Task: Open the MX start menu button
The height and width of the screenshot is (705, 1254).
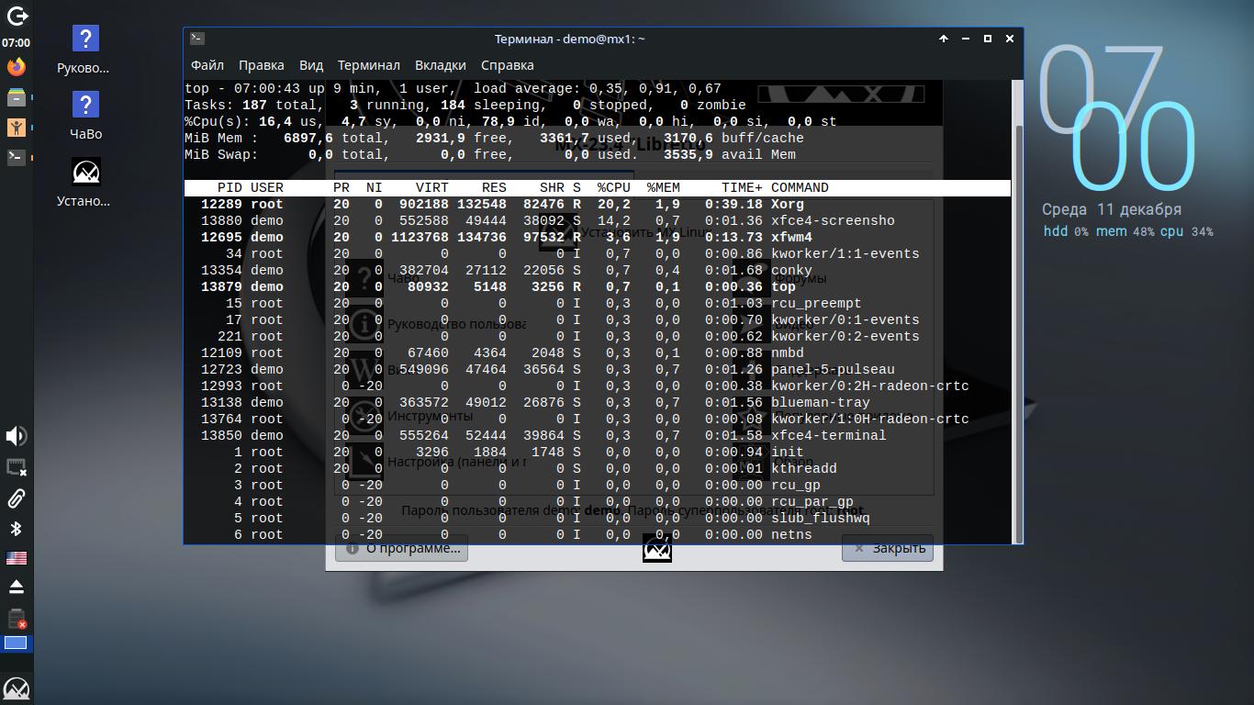Action: (16, 688)
